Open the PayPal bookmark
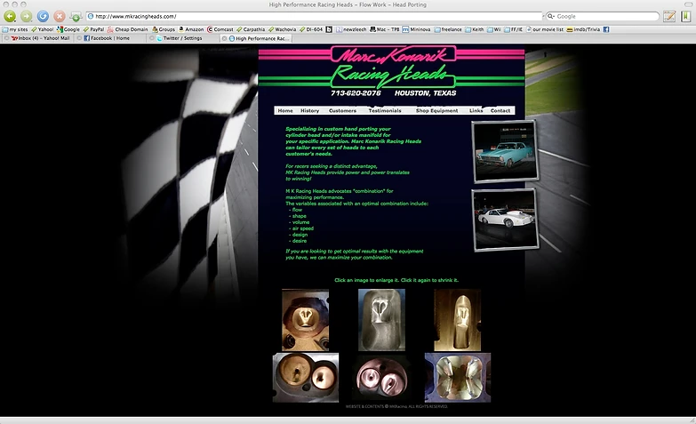The image size is (696, 424). [93, 29]
